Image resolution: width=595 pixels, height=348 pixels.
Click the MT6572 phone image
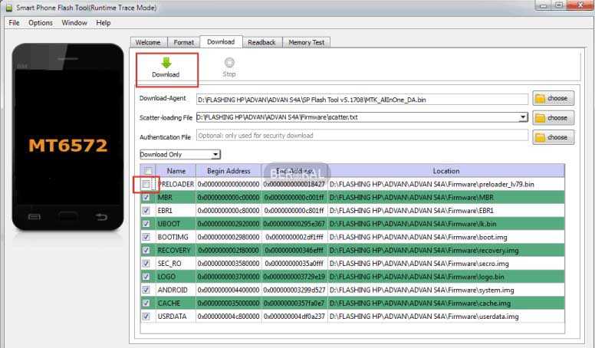click(x=68, y=136)
